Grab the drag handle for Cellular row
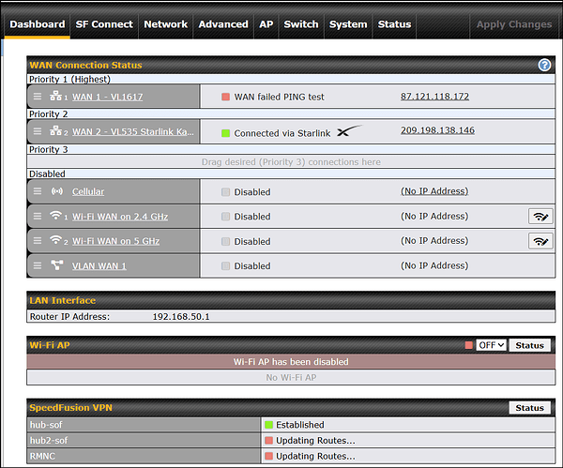563x468 pixels. [38, 191]
